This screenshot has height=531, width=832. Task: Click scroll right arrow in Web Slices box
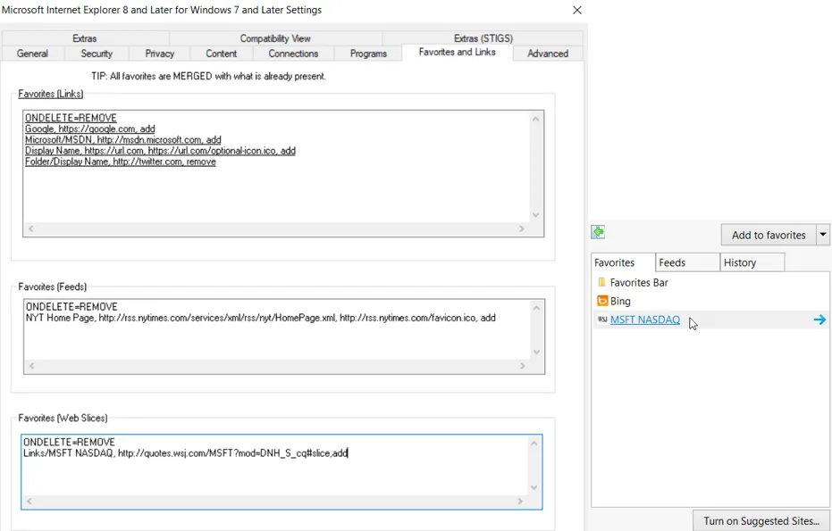pyautogui.click(x=520, y=501)
